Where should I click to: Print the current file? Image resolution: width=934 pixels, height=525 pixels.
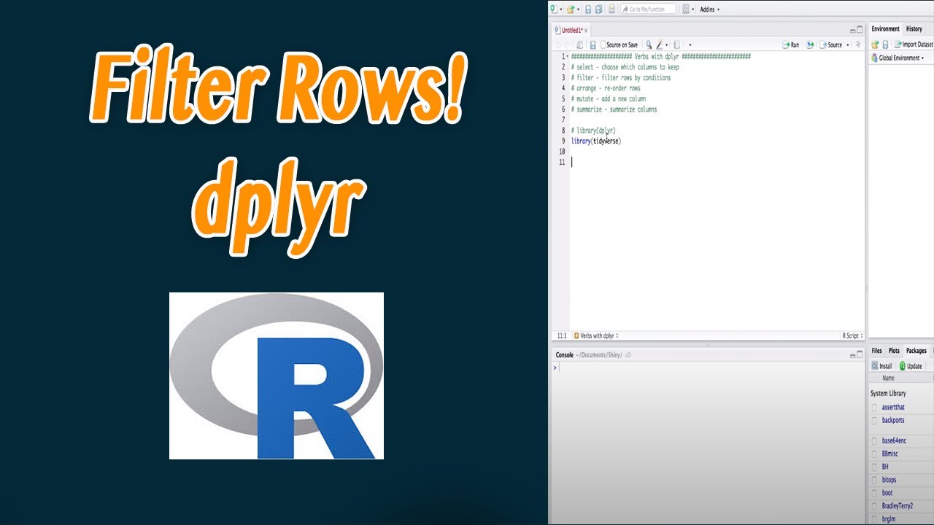point(611,9)
